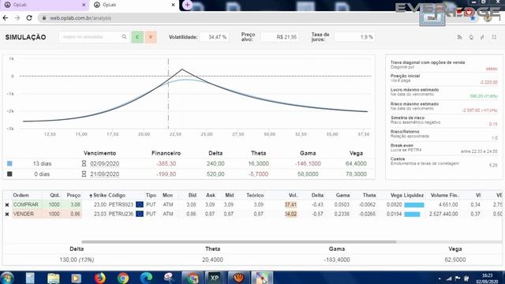Open the Chrome three-dot menu
This screenshot has width=505, height=284.
click(x=499, y=18)
